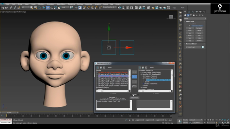Open the Select by Name list icon
Image resolution: width=230 pixels, height=129 pixels.
[35, 8]
